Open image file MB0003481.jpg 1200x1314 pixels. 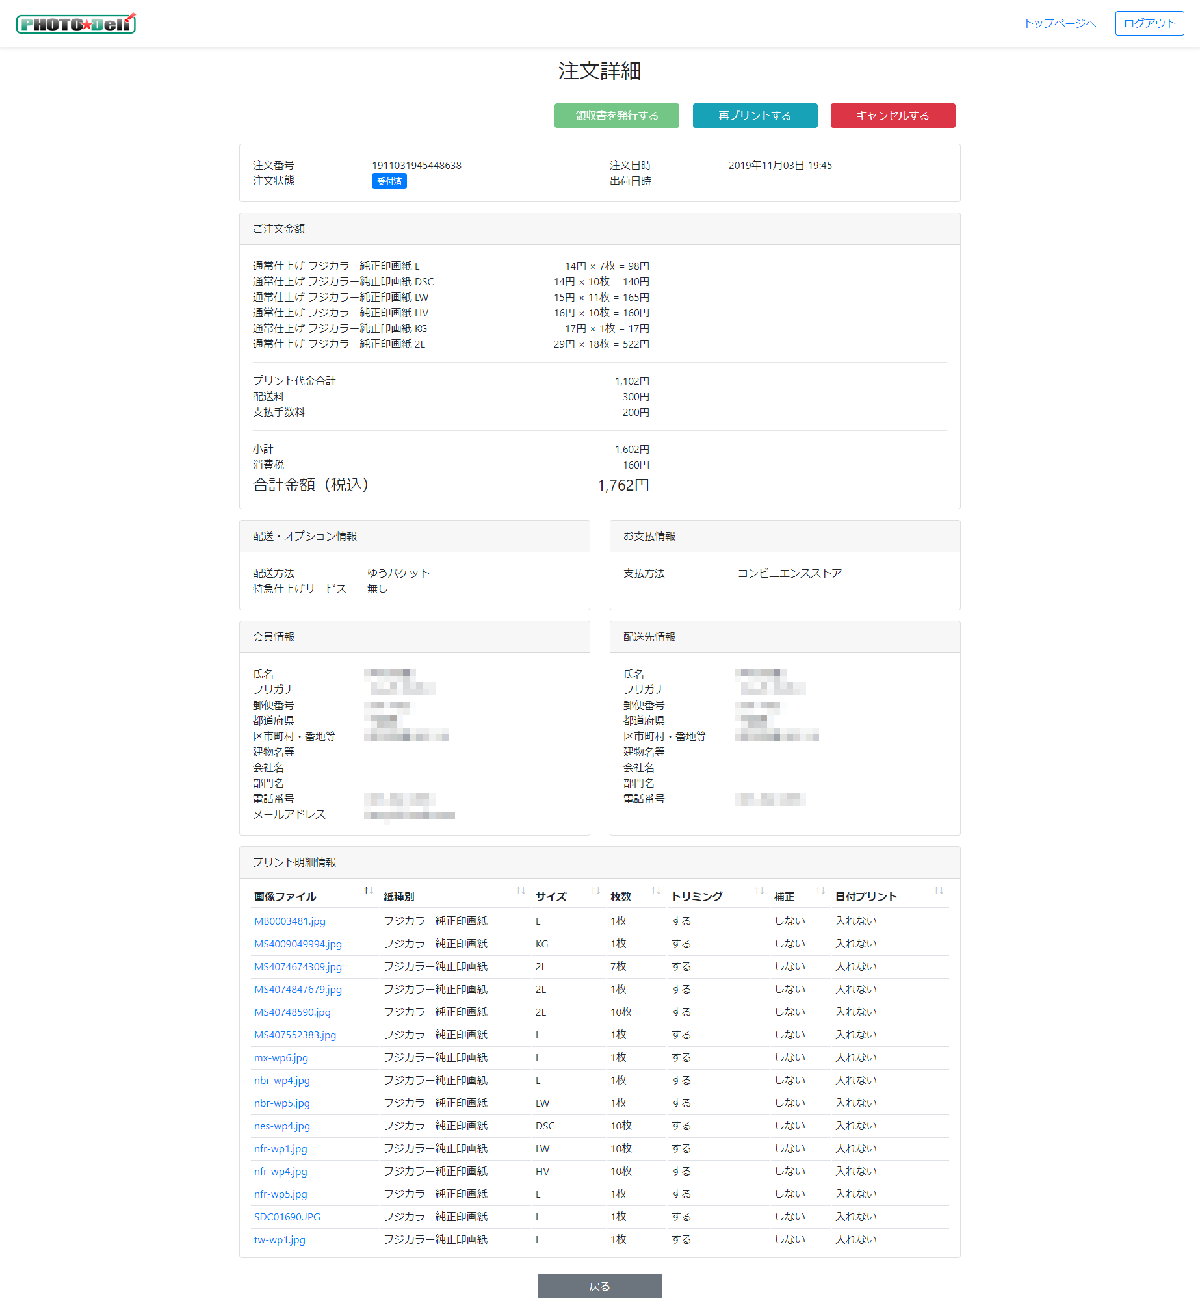click(289, 921)
